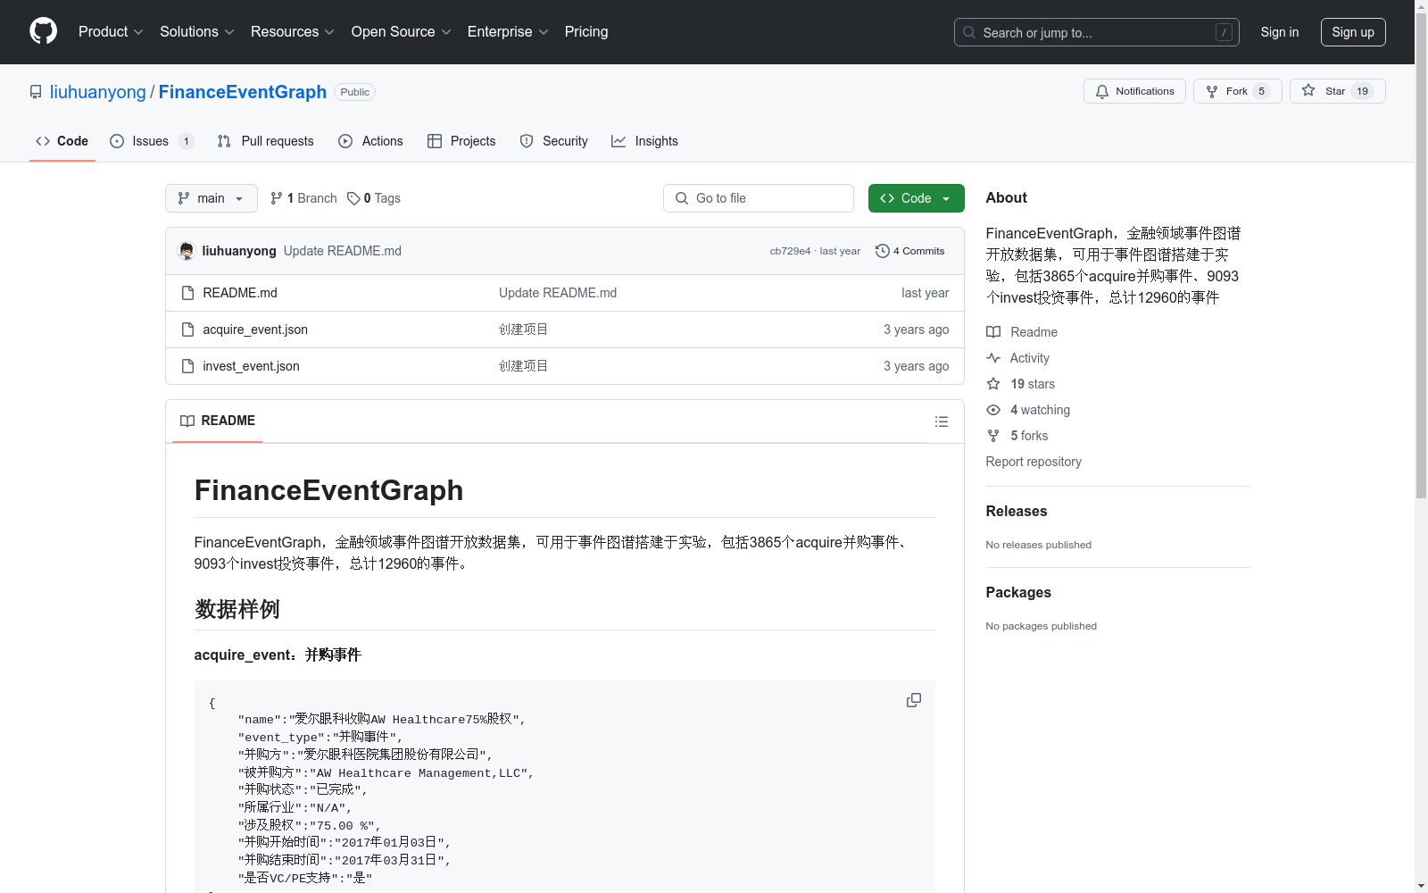
Task: Open the README outline list icon
Action: (942, 421)
